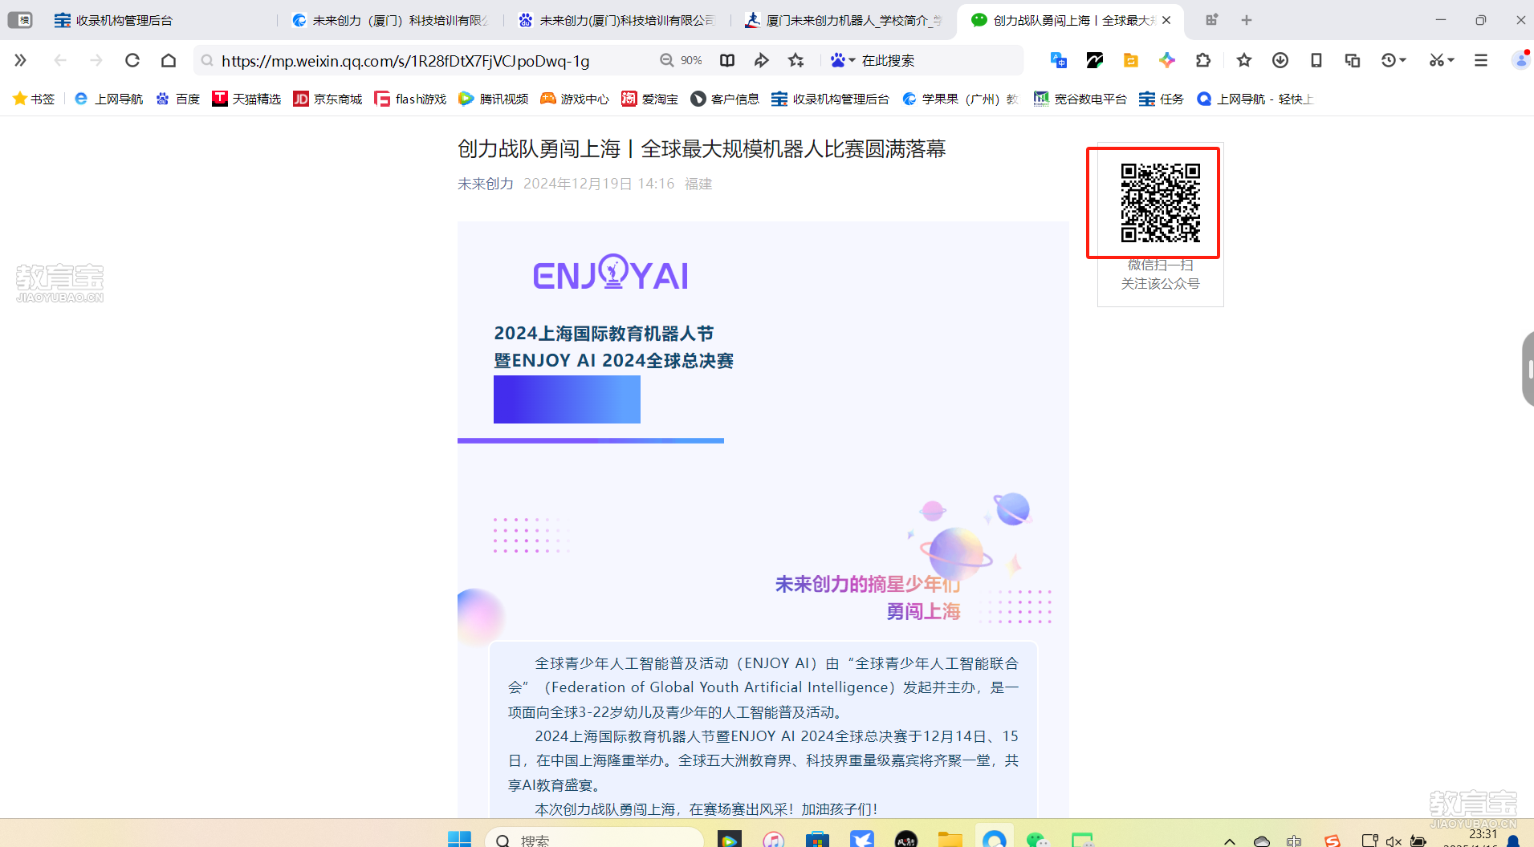Open the 任务 bookmark
The height and width of the screenshot is (847, 1534).
point(1162,99)
